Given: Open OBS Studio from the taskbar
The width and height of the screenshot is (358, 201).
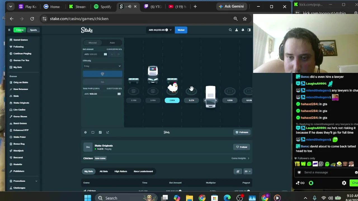Looking at the screenshot, I should click(x=240, y=198).
